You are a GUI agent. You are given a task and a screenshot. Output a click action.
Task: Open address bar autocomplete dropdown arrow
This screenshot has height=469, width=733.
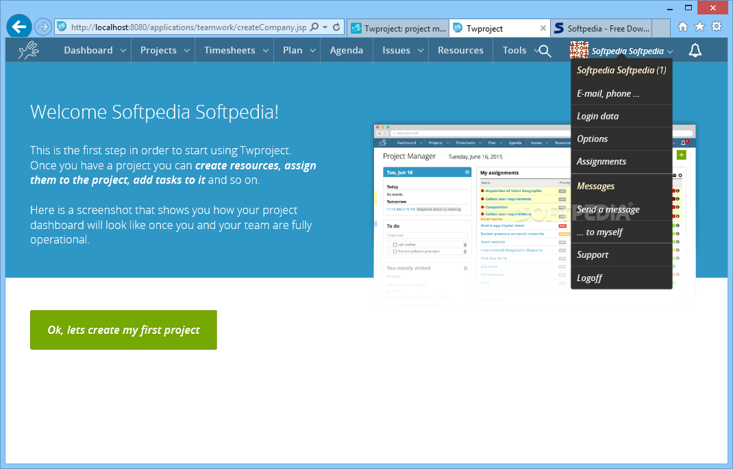(325, 27)
